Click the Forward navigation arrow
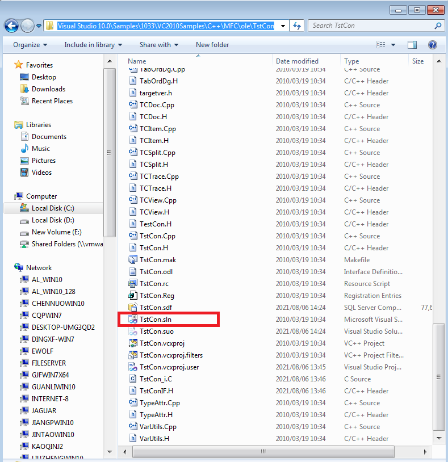The image size is (448, 462). [x=28, y=26]
